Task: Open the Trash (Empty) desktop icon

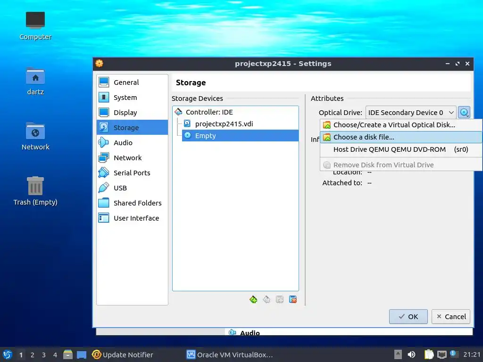Action: (35, 191)
